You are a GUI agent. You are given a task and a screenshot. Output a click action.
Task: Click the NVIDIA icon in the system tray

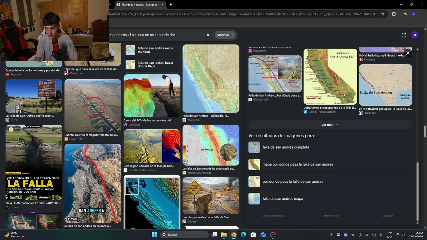click(353, 235)
